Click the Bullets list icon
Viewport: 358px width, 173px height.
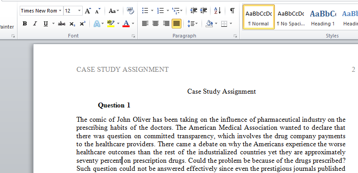click(145, 11)
